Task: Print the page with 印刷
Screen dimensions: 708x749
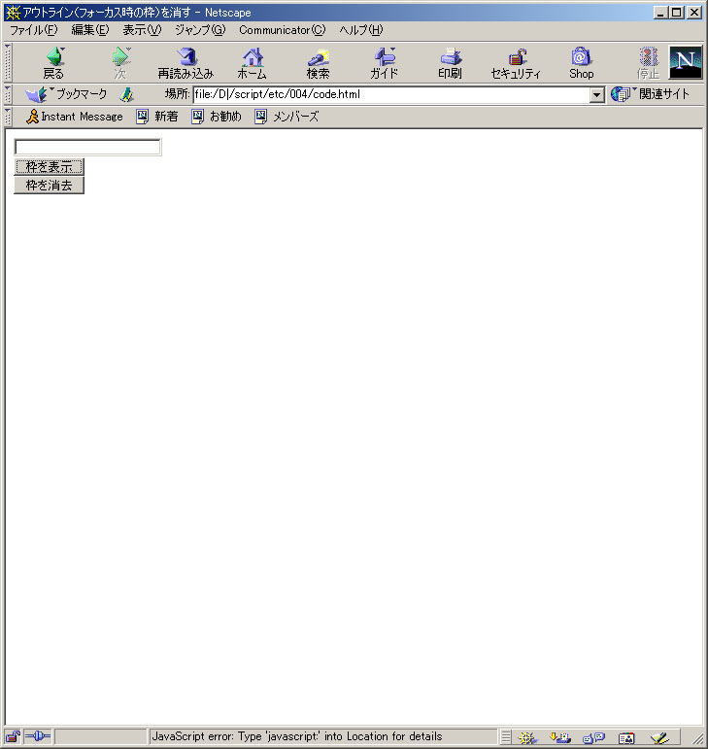Action: click(450, 62)
